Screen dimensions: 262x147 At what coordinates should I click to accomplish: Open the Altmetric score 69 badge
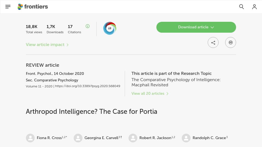click(110, 28)
